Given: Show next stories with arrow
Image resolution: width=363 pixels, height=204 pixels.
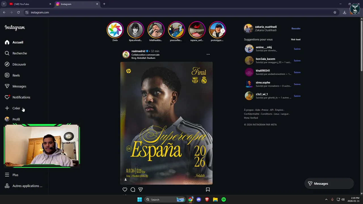Looking at the screenshot, I should point(223,31).
